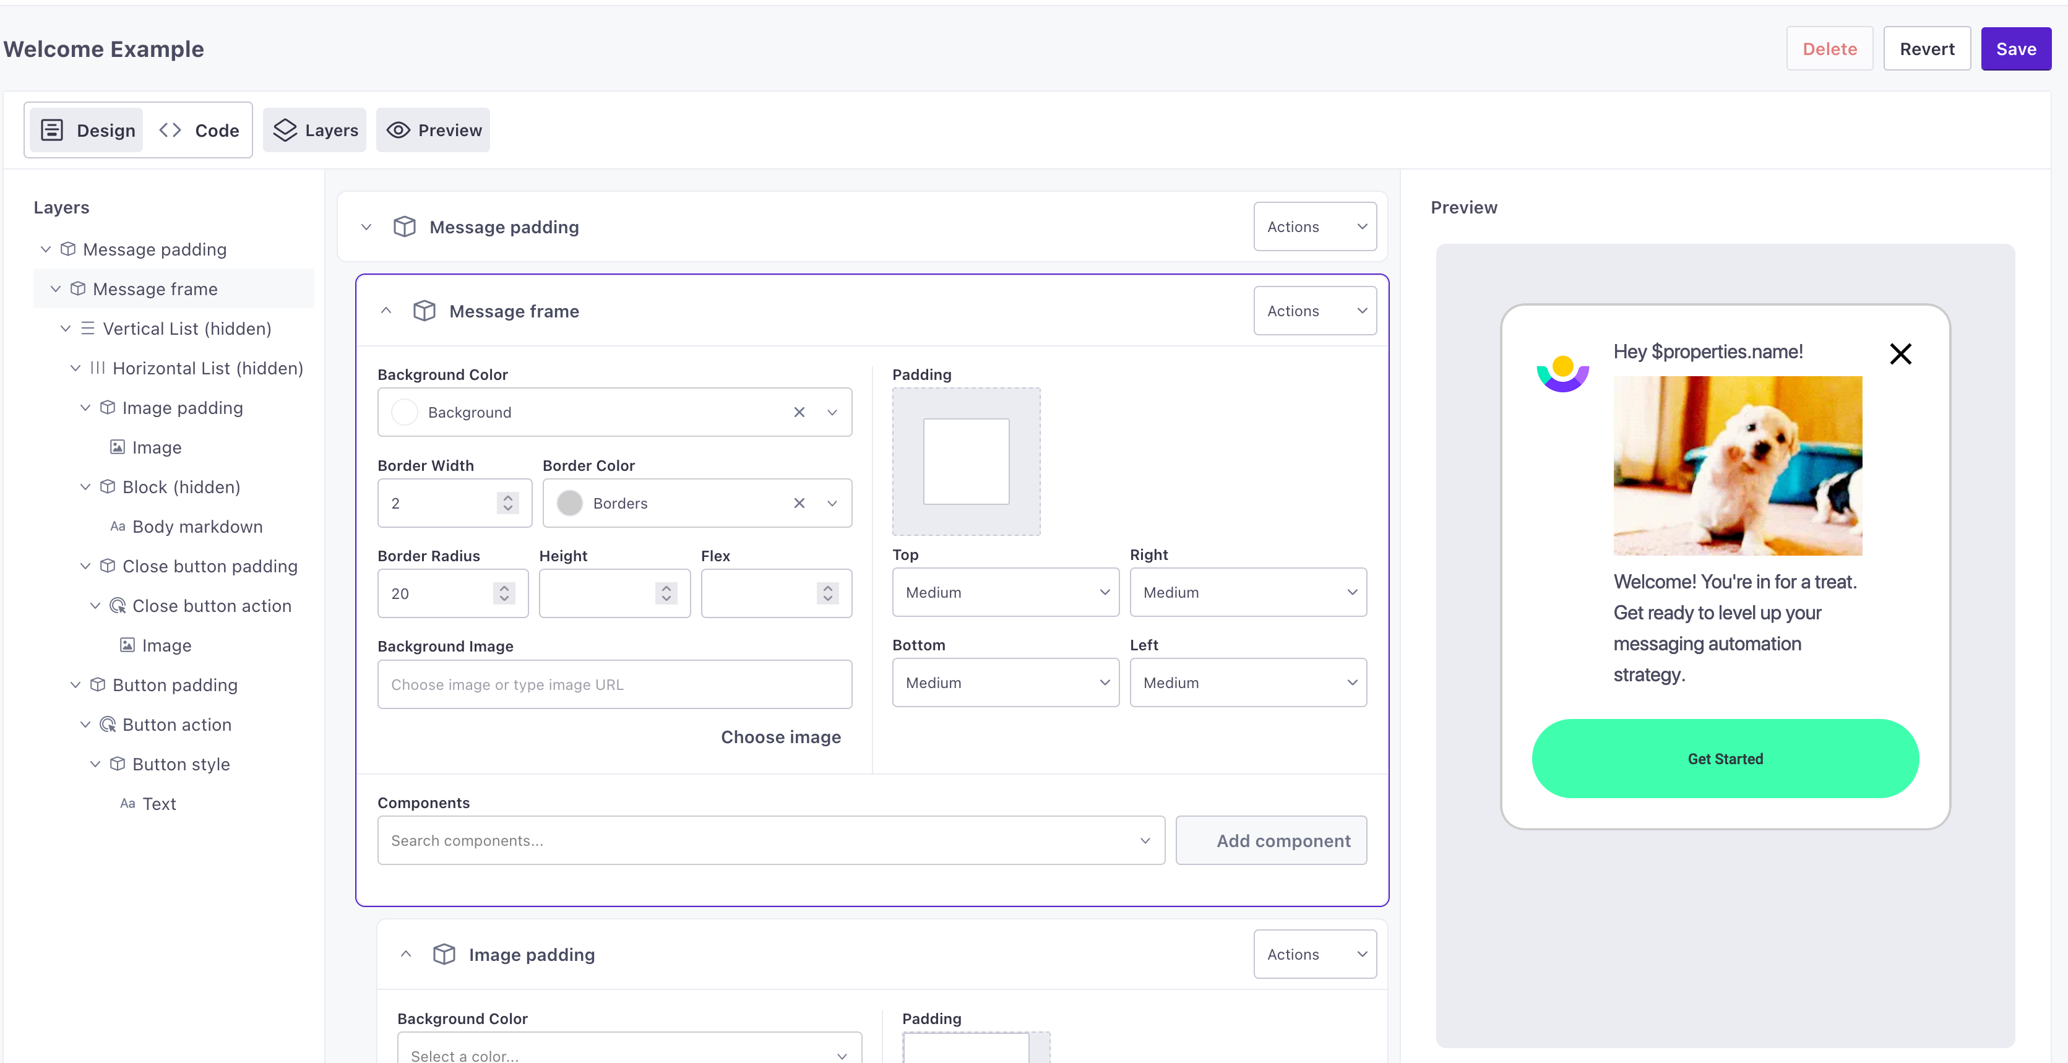2068x1063 pixels.
Task: Click the Body markdown text icon
Action: click(118, 526)
